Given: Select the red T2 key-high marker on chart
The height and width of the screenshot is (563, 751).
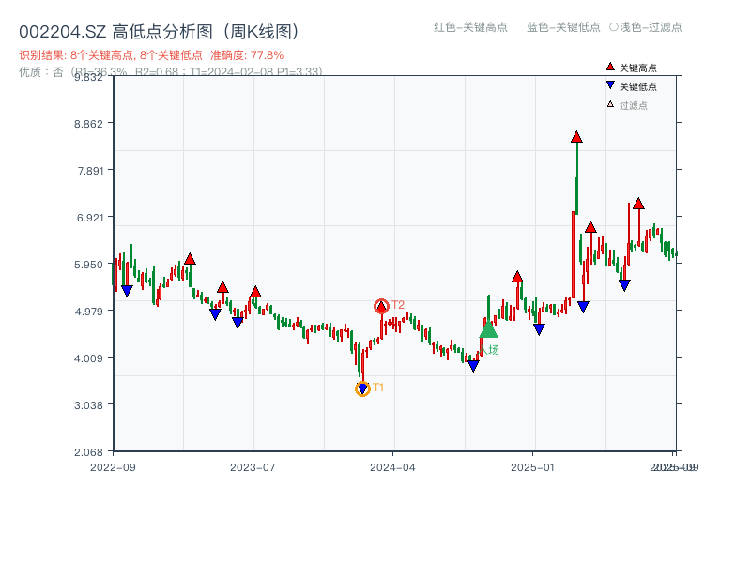Looking at the screenshot, I should [x=381, y=304].
